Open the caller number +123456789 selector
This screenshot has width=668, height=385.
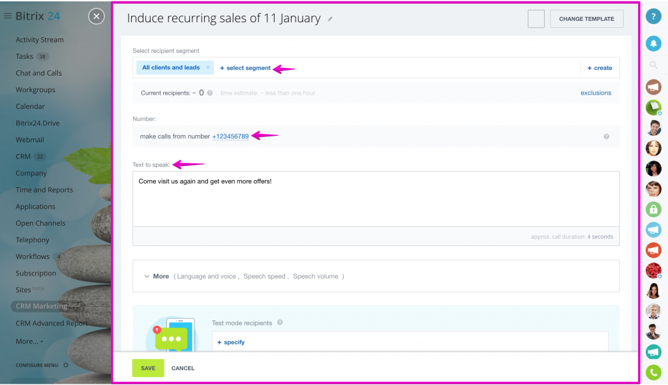[230, 136]
